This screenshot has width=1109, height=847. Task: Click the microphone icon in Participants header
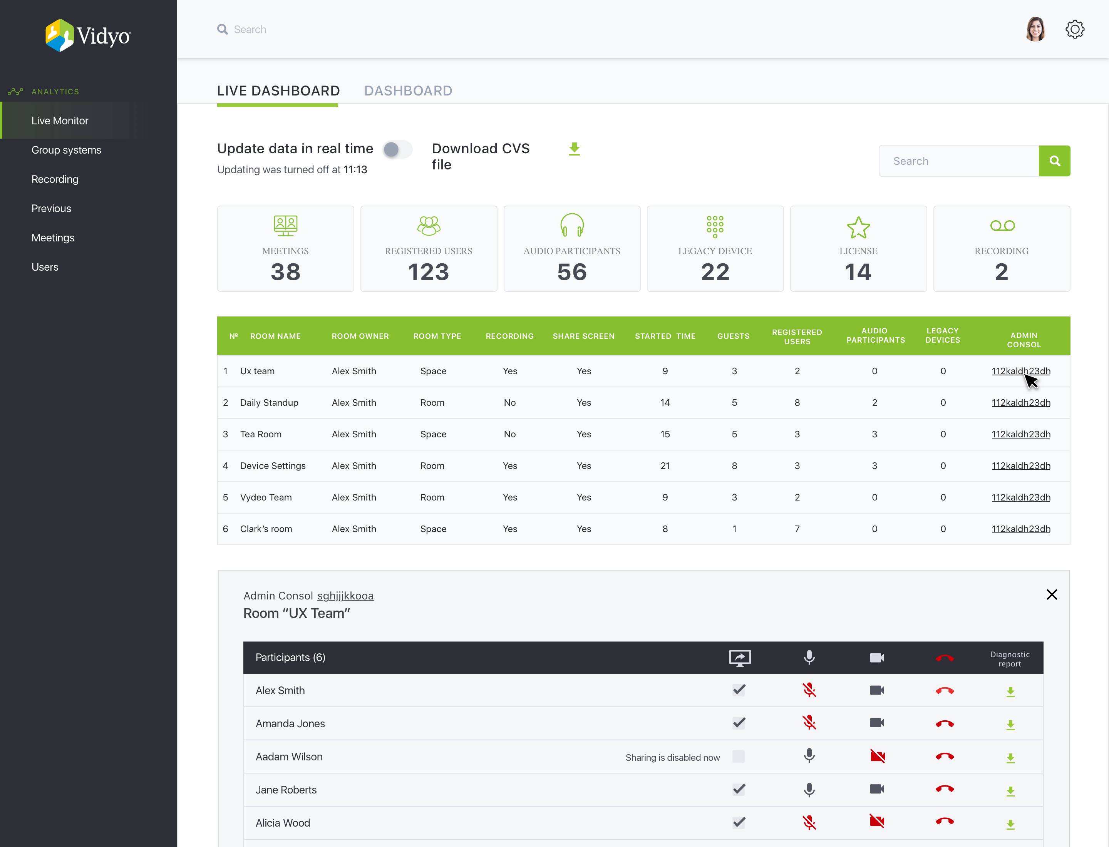coord(809,658)
